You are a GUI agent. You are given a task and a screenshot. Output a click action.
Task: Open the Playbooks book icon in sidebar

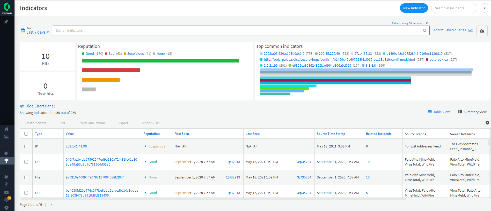[6, 177]
